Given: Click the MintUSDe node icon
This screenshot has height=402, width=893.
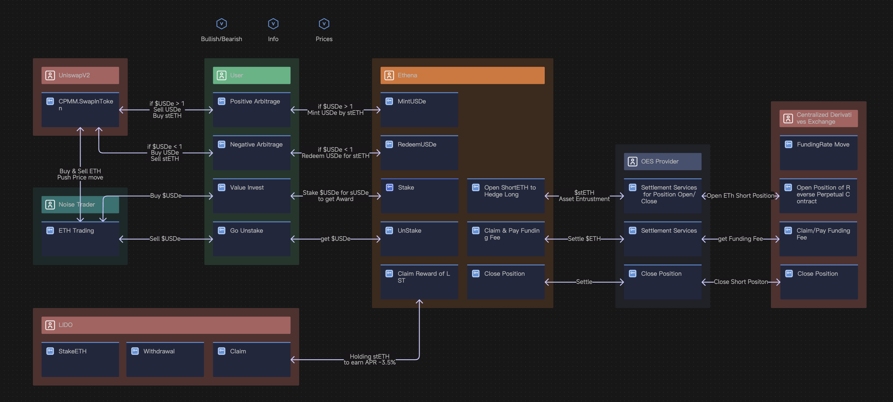Looking at the screenshot, I should click(389, 101).
